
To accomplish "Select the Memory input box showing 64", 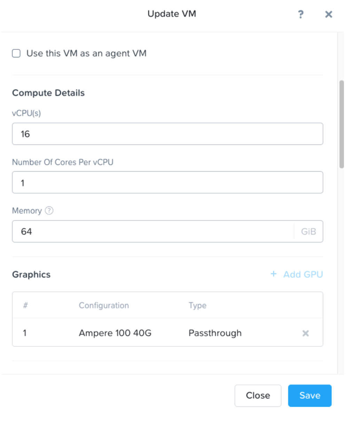I will [153, 231].
